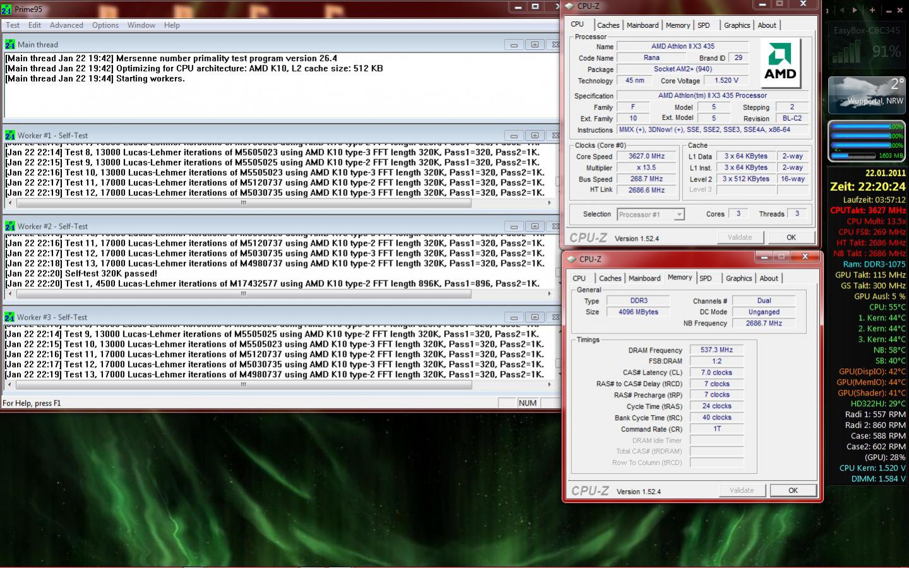Restore the Main thread child window
This screenshot has height=568, width=909.
pos(534,45)
